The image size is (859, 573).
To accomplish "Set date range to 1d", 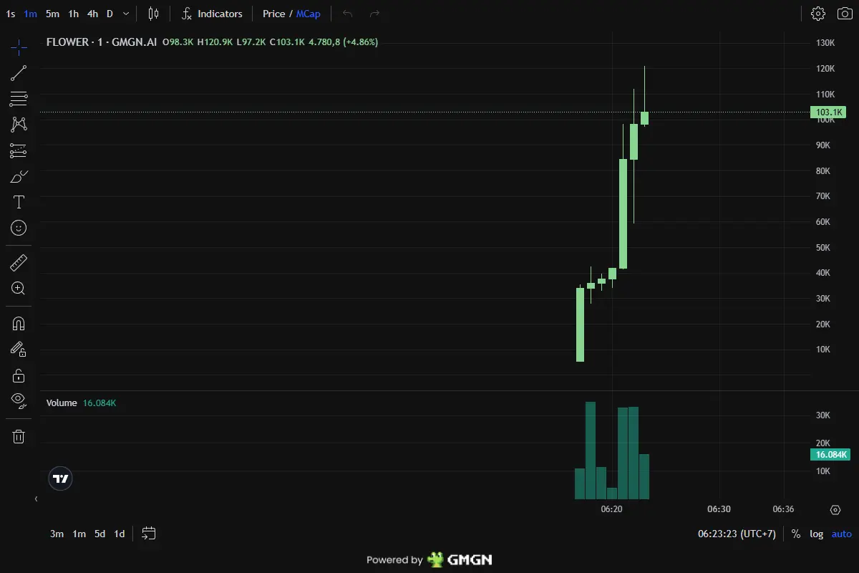I will click(x=120, y=534).
